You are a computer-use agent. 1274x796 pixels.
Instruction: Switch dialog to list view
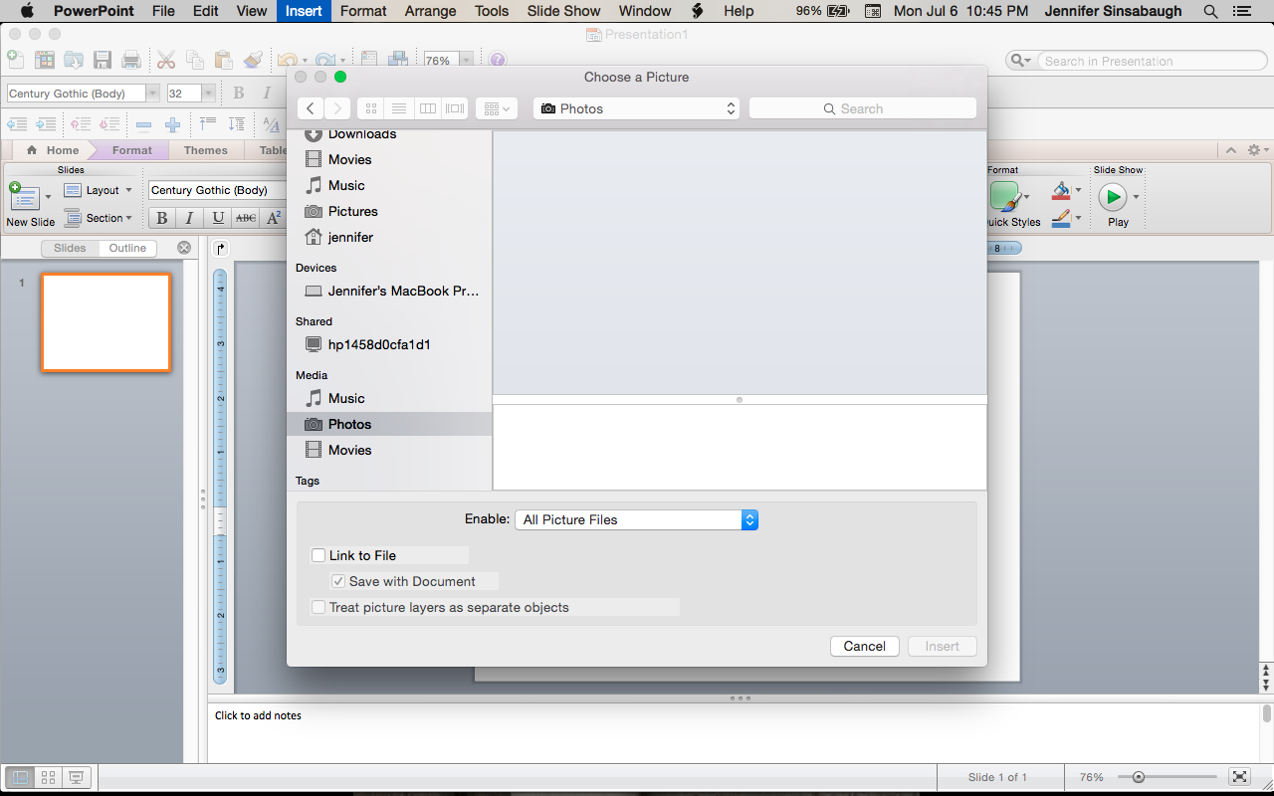coord(399,108)
